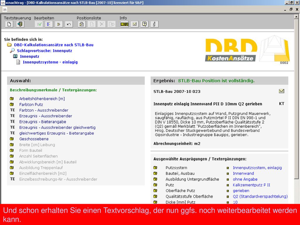This screenshot has width=300, height=225.
Task: Click the Info toolbar group label
Action: [x=123, y=18]
